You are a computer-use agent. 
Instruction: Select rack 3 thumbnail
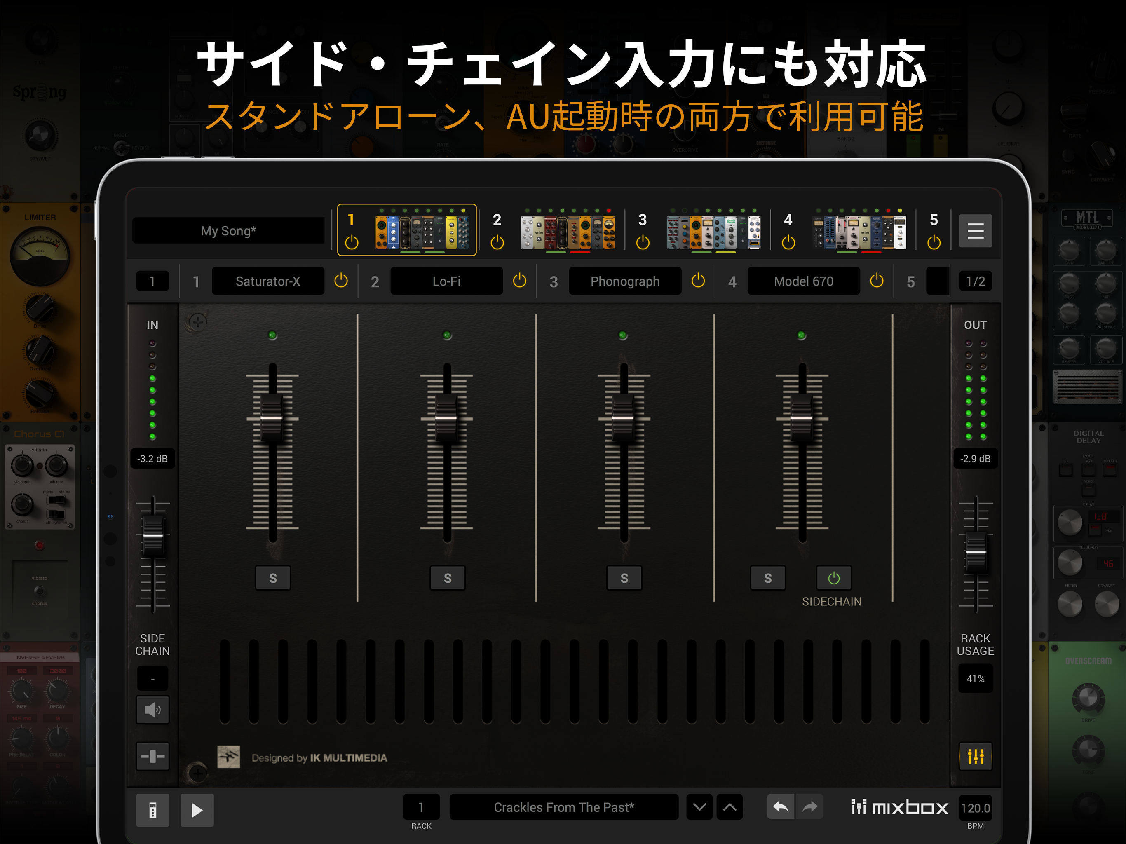tap(713, 232)
